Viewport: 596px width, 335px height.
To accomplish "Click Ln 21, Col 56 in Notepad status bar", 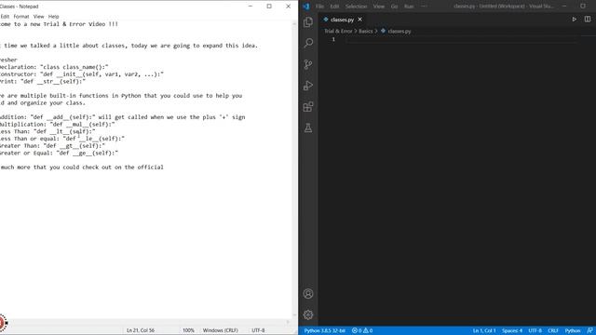I will point(141,330).
